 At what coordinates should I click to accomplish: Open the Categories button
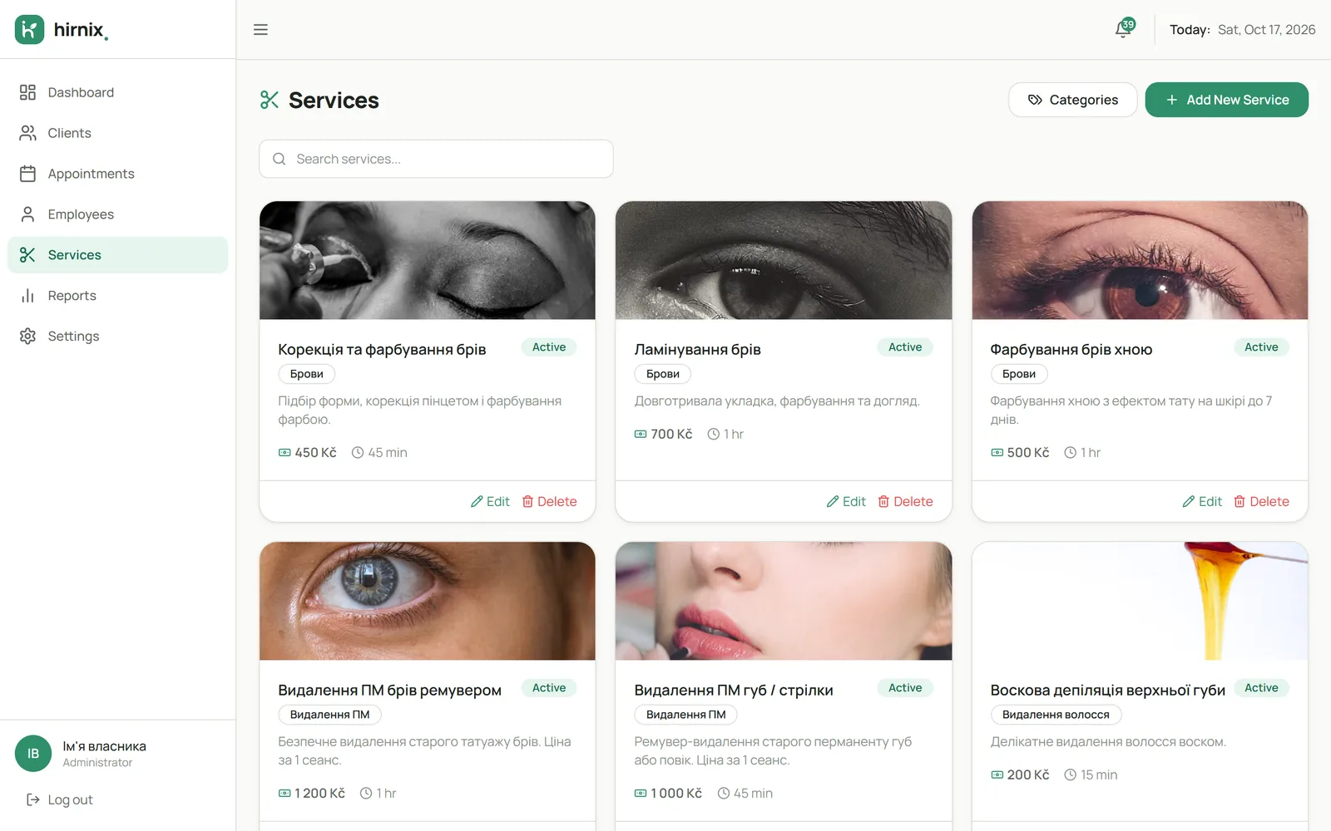click(x=1072, y=100)
